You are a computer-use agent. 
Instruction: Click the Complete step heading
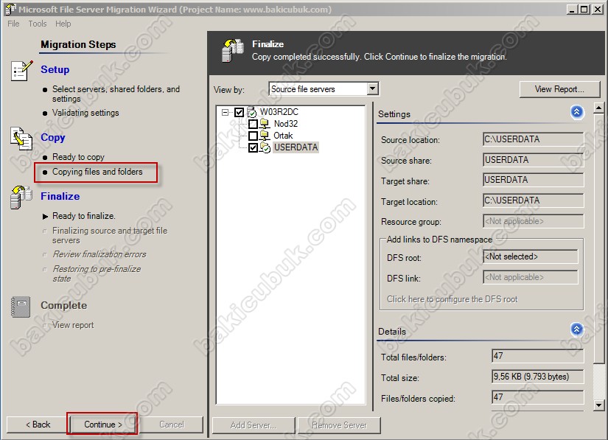point(63,305)
